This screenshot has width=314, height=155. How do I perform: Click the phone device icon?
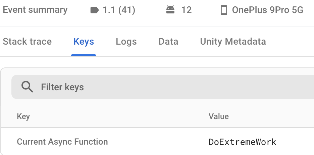click(x=224, y=10)
